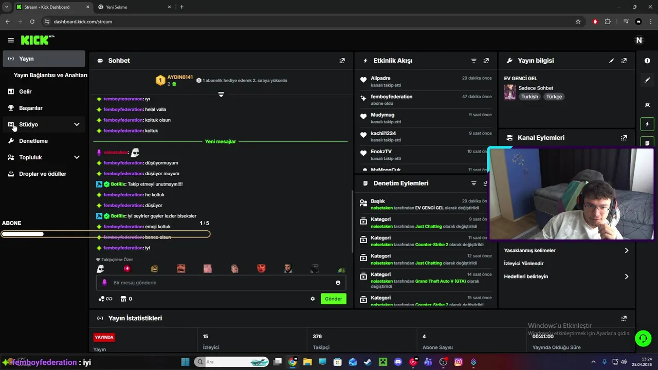Click the info icon in right sidebar

pyautogui.click(x=647, y=61)
